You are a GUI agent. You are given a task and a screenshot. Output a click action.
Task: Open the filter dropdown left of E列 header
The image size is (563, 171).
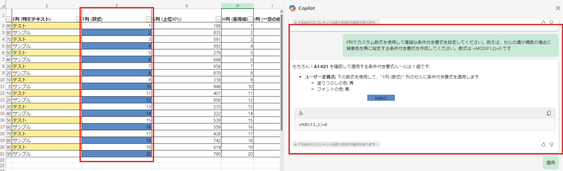point(9,19)
